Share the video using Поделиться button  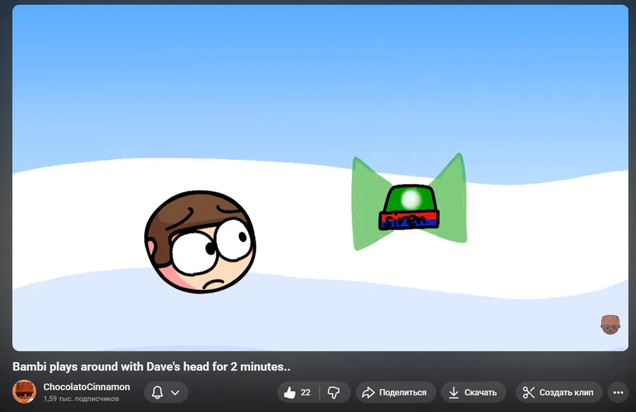[x=395, y=392]
